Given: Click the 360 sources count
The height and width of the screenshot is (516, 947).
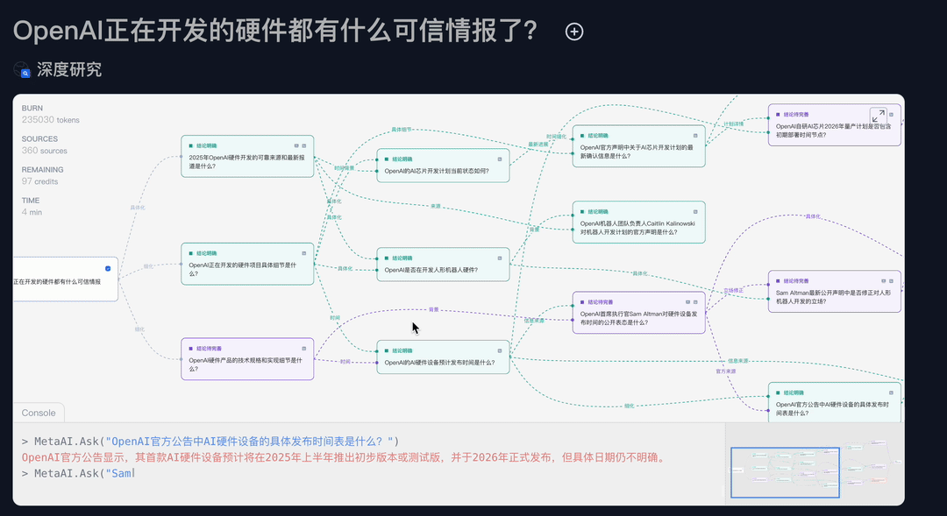Looking at the screenshot, I should [44, 151].
